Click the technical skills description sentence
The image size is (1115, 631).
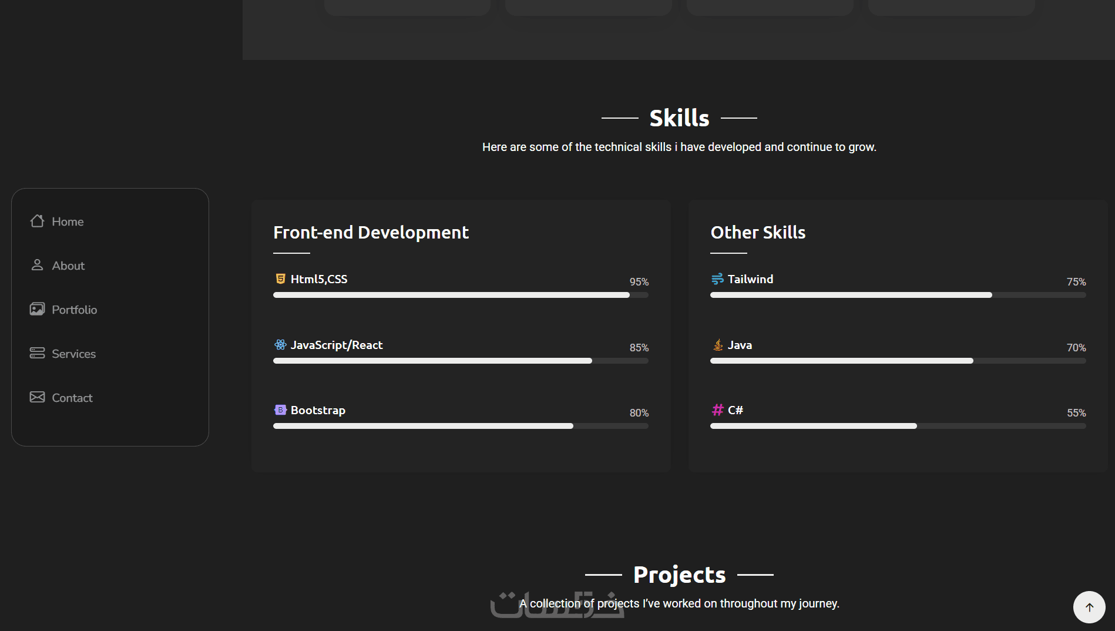click(679, 147)
